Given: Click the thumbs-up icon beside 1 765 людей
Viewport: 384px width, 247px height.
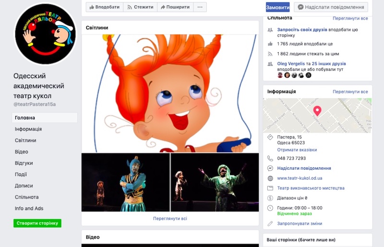Looking at the screenshot, I should tap(270, 44).
